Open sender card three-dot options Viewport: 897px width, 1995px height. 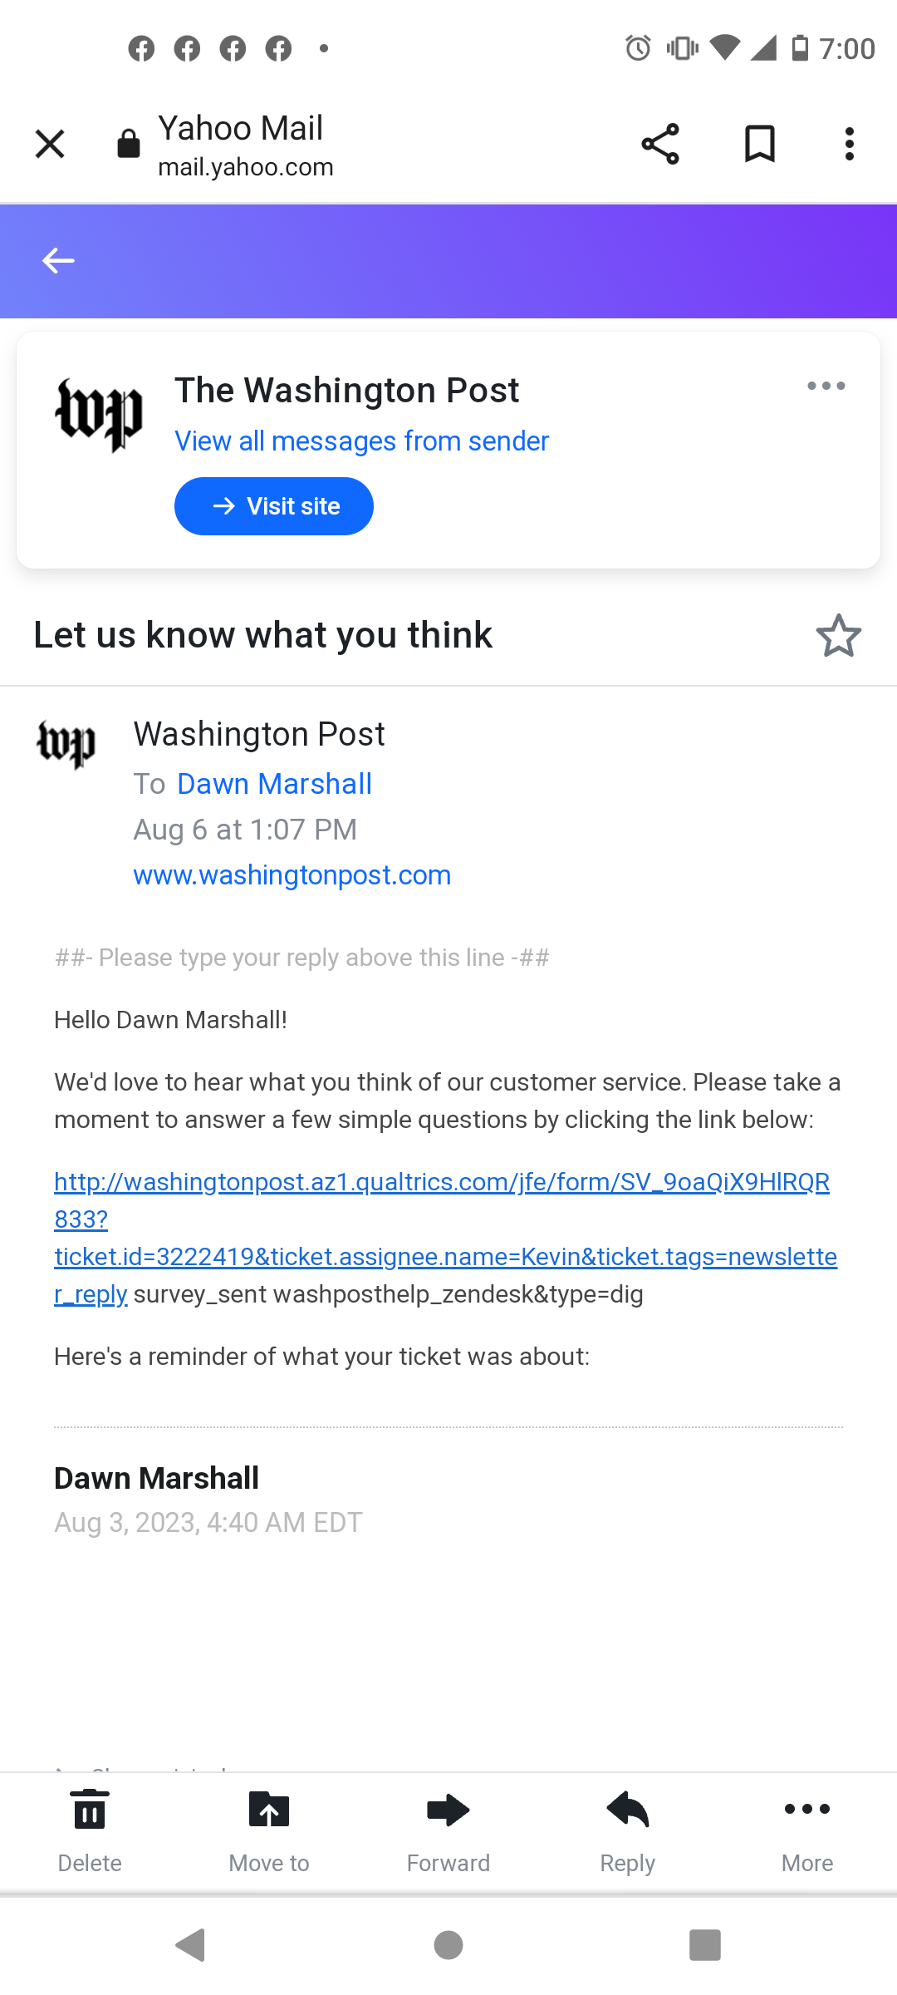(826, 386)
